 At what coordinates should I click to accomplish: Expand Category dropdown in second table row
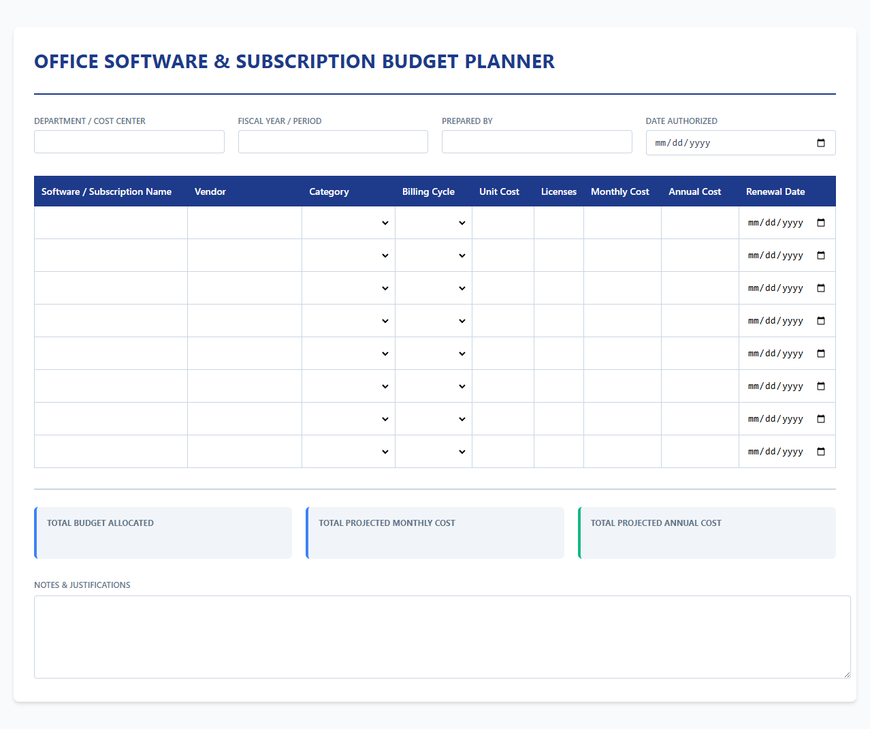pyautogui.click(x=349, y=255)
